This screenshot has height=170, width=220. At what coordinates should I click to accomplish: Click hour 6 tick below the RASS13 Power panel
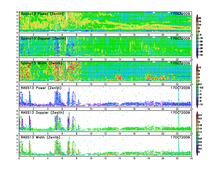pyautogui.click(x=62, y=109)
